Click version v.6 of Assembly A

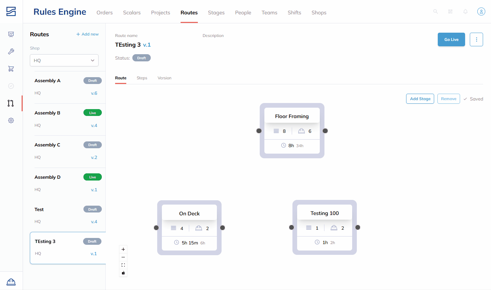click(94, 93)
